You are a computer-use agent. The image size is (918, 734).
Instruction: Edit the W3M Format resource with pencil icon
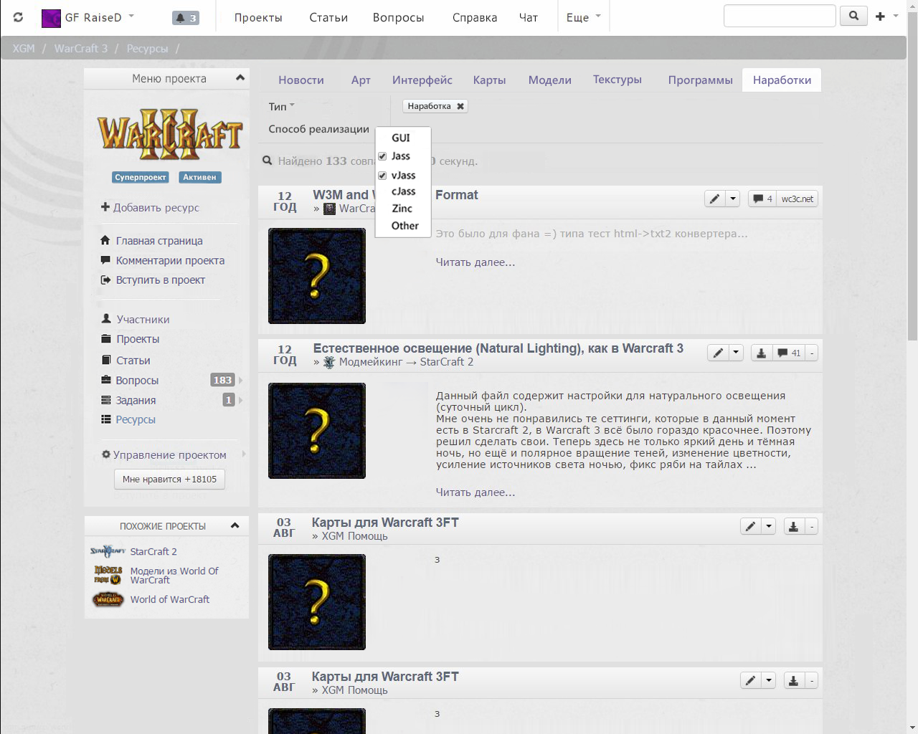pyautogui.click(x=714, y=199)
